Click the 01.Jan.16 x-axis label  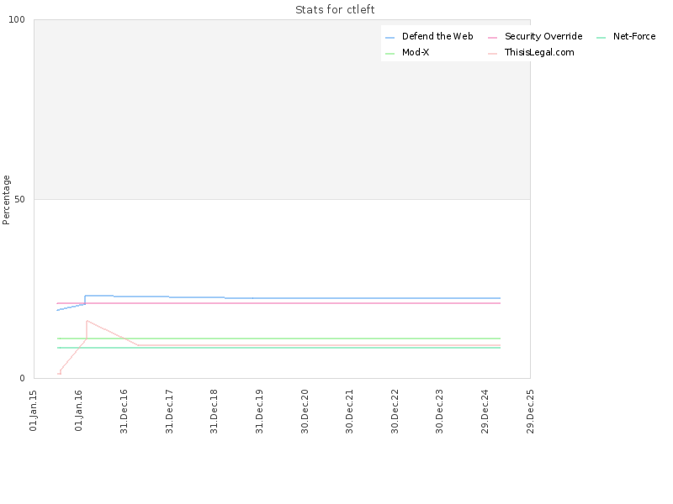[78, 410]
